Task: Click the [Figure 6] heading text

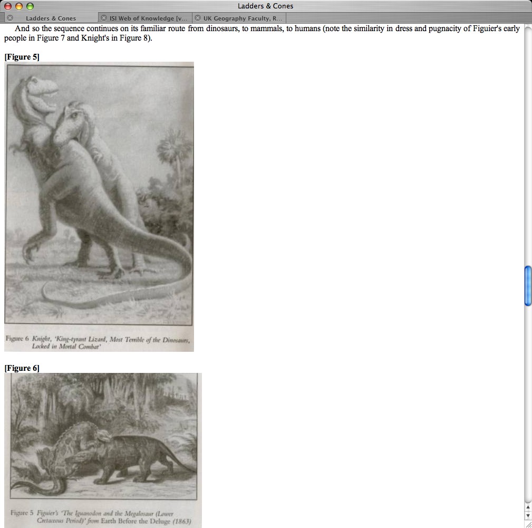Action: (x=22, y=368)
